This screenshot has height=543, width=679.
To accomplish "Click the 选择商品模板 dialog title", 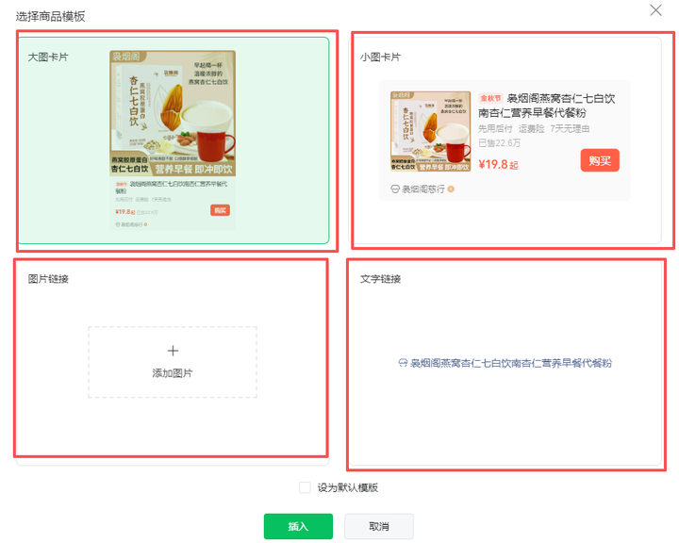I will (50, 16).
